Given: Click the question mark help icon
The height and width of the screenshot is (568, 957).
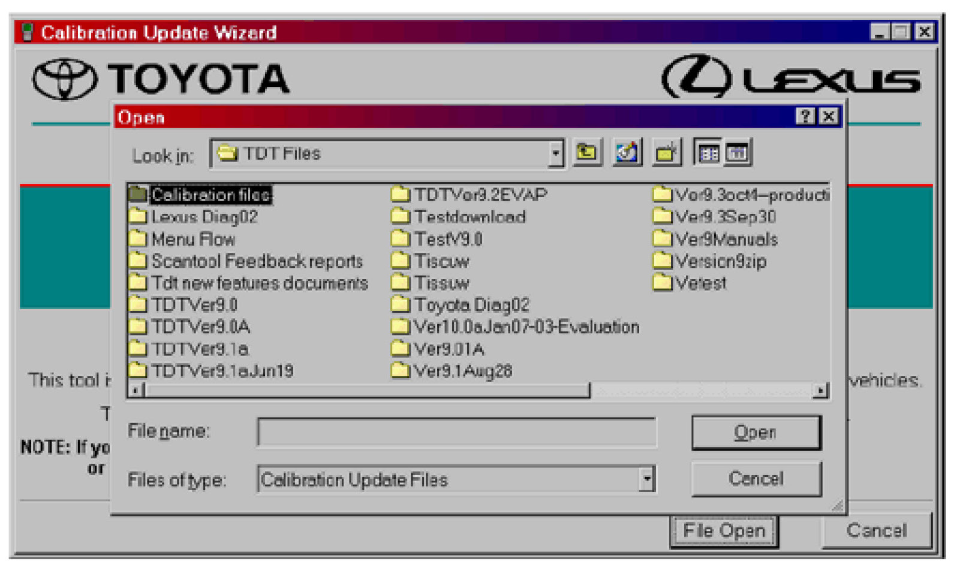Looking at the screenshot, I should [805, 116].
